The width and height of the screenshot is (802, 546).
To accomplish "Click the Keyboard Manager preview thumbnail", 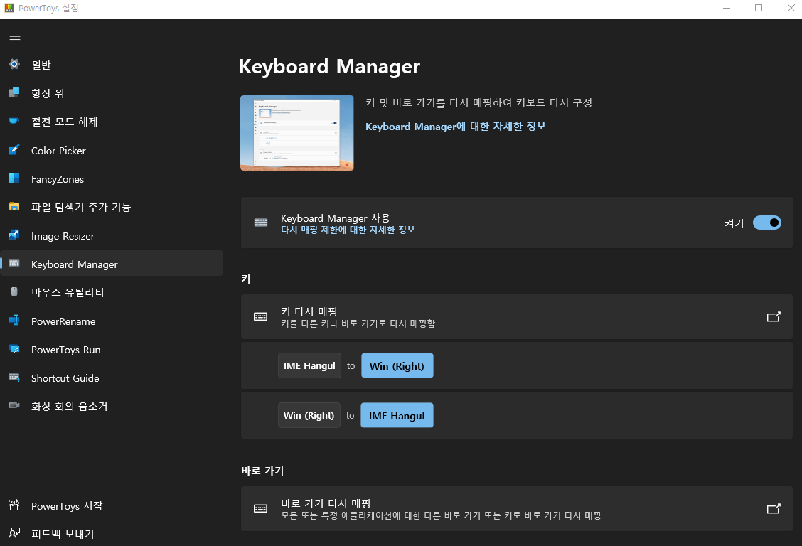I will coord(297,133).
